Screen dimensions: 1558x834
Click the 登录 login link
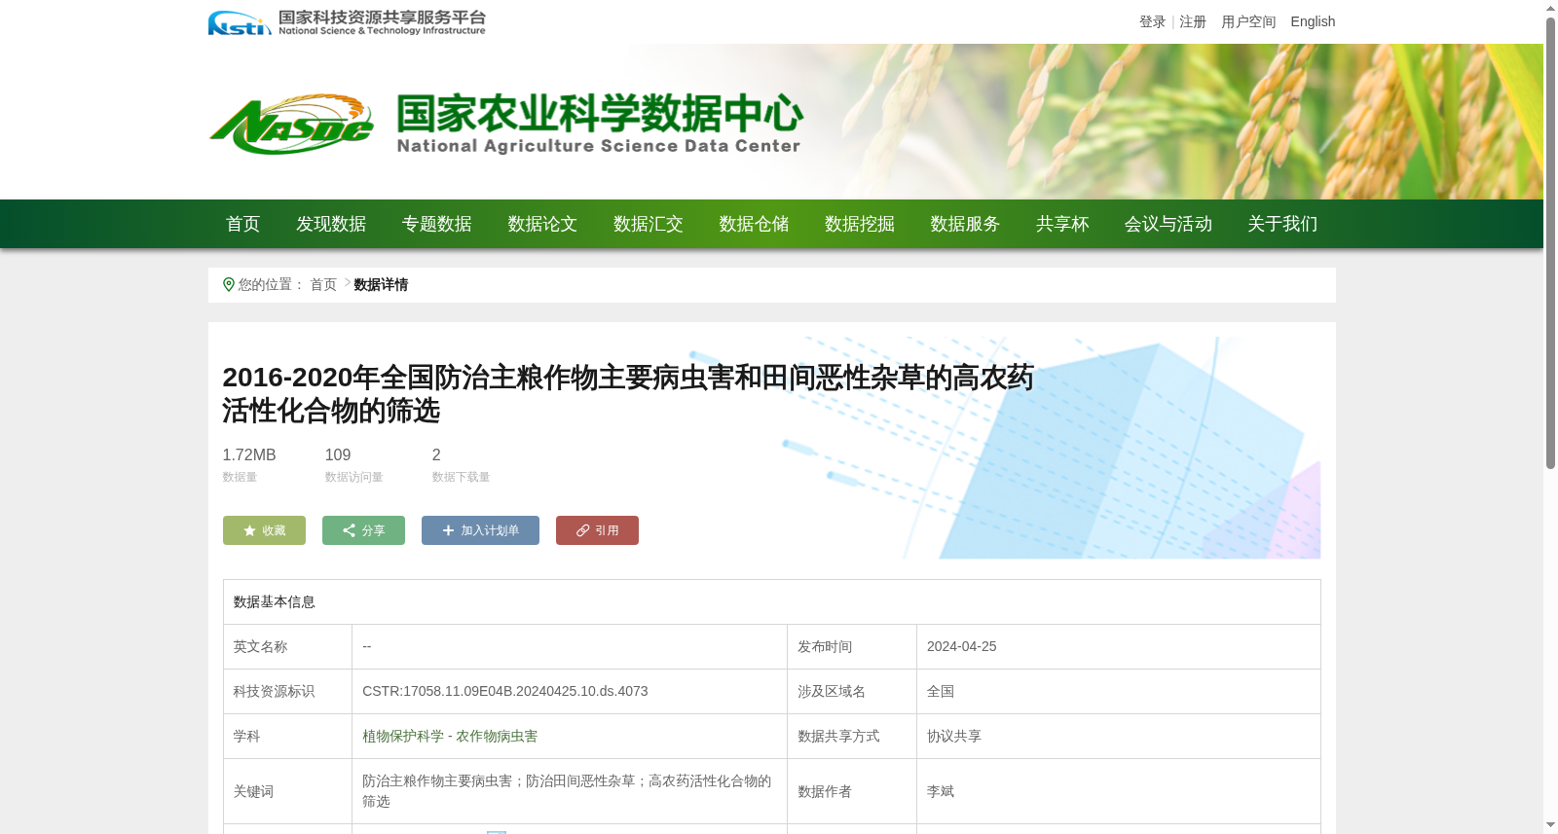click(x=1152, y=21)
